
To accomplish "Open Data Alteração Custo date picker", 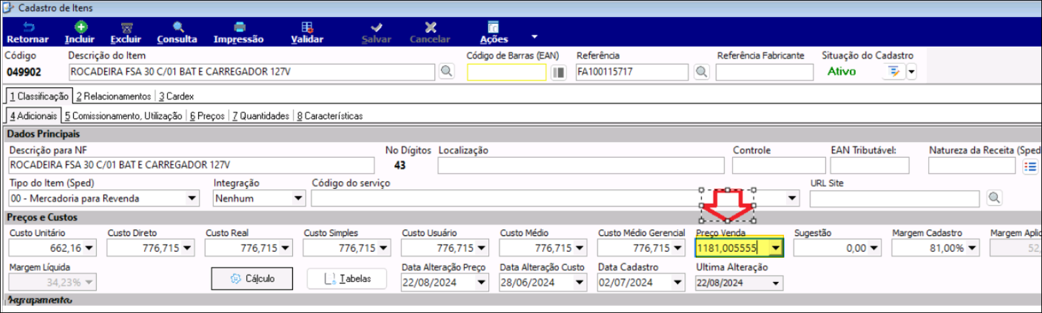I will coord(580,283).
